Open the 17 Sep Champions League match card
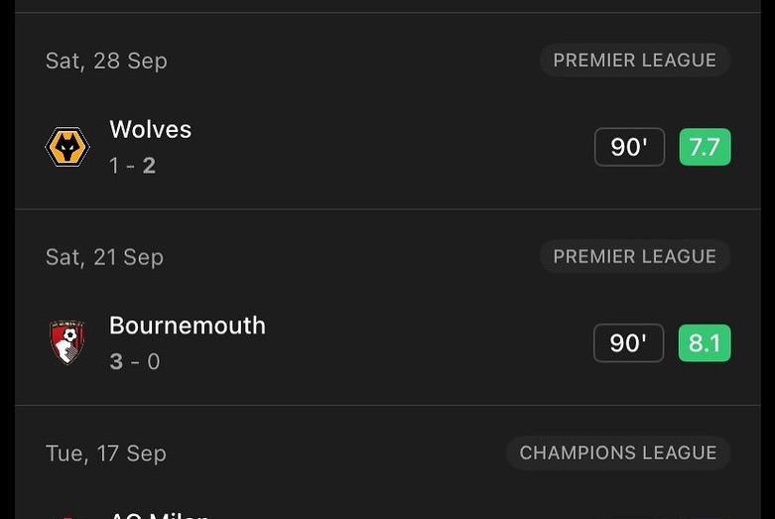This screenshot has width=775, height=519. point(387,462)
